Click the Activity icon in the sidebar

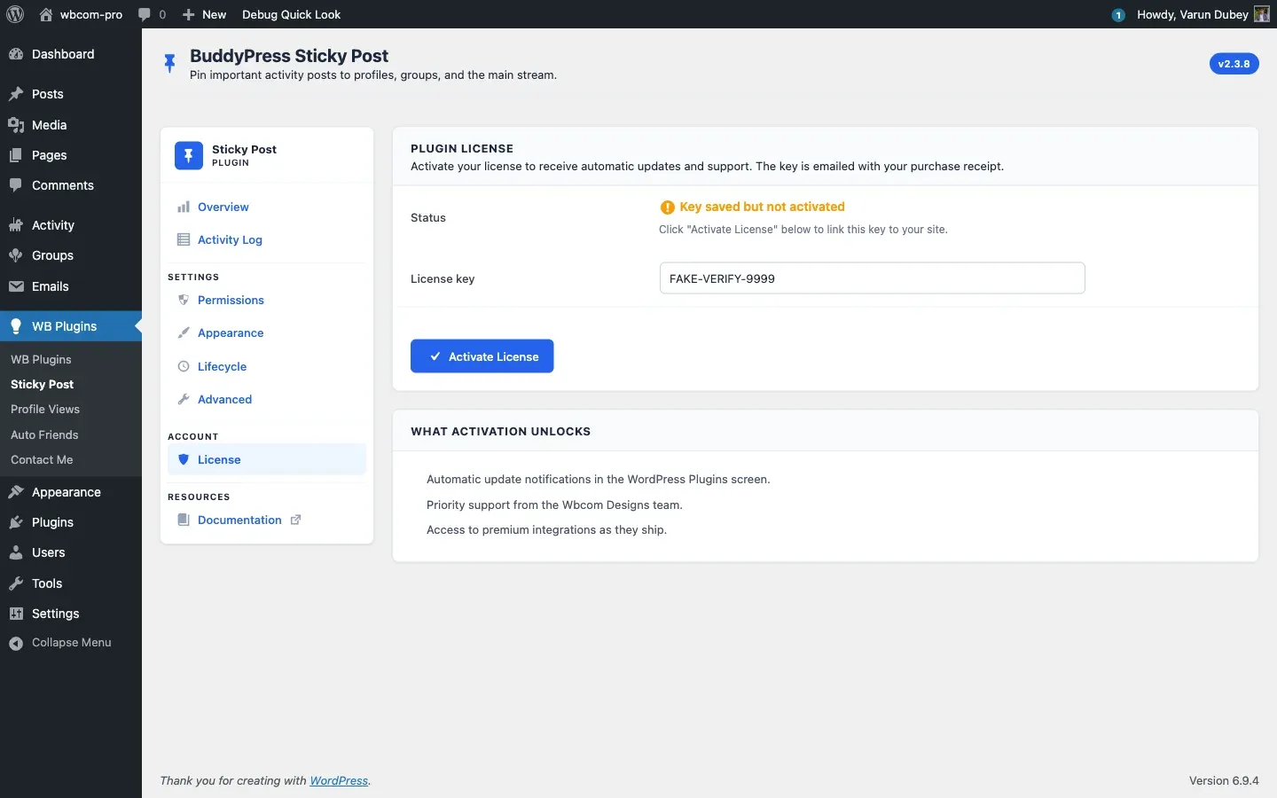pos(16,225)
